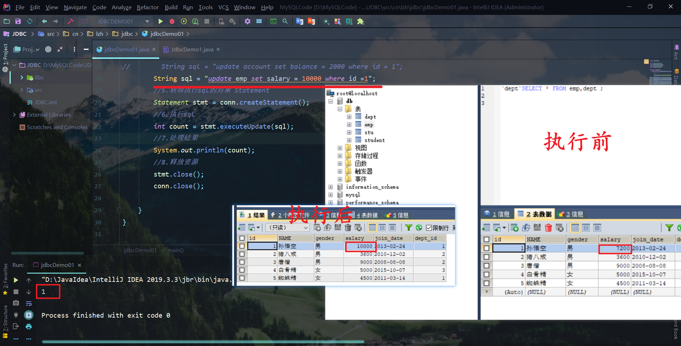Click the main() breadcrumb below editor
The width and height of the screenshot is (681, 346).
click(x=176, y=250)
